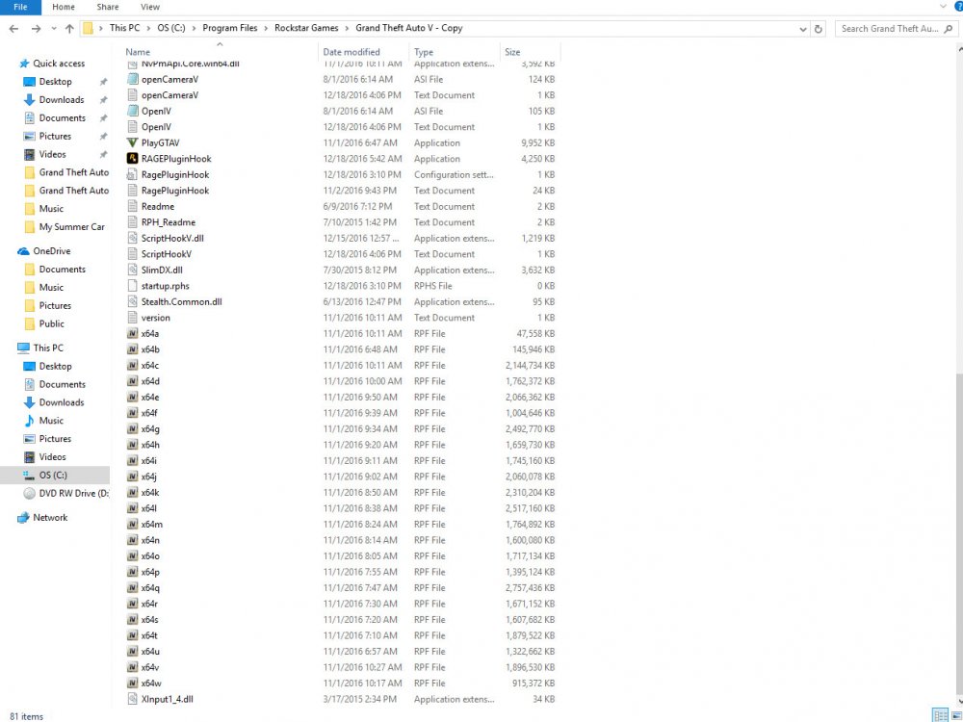
Task: Open the recent locations dropdown arrow
Action: click(54, 28)
